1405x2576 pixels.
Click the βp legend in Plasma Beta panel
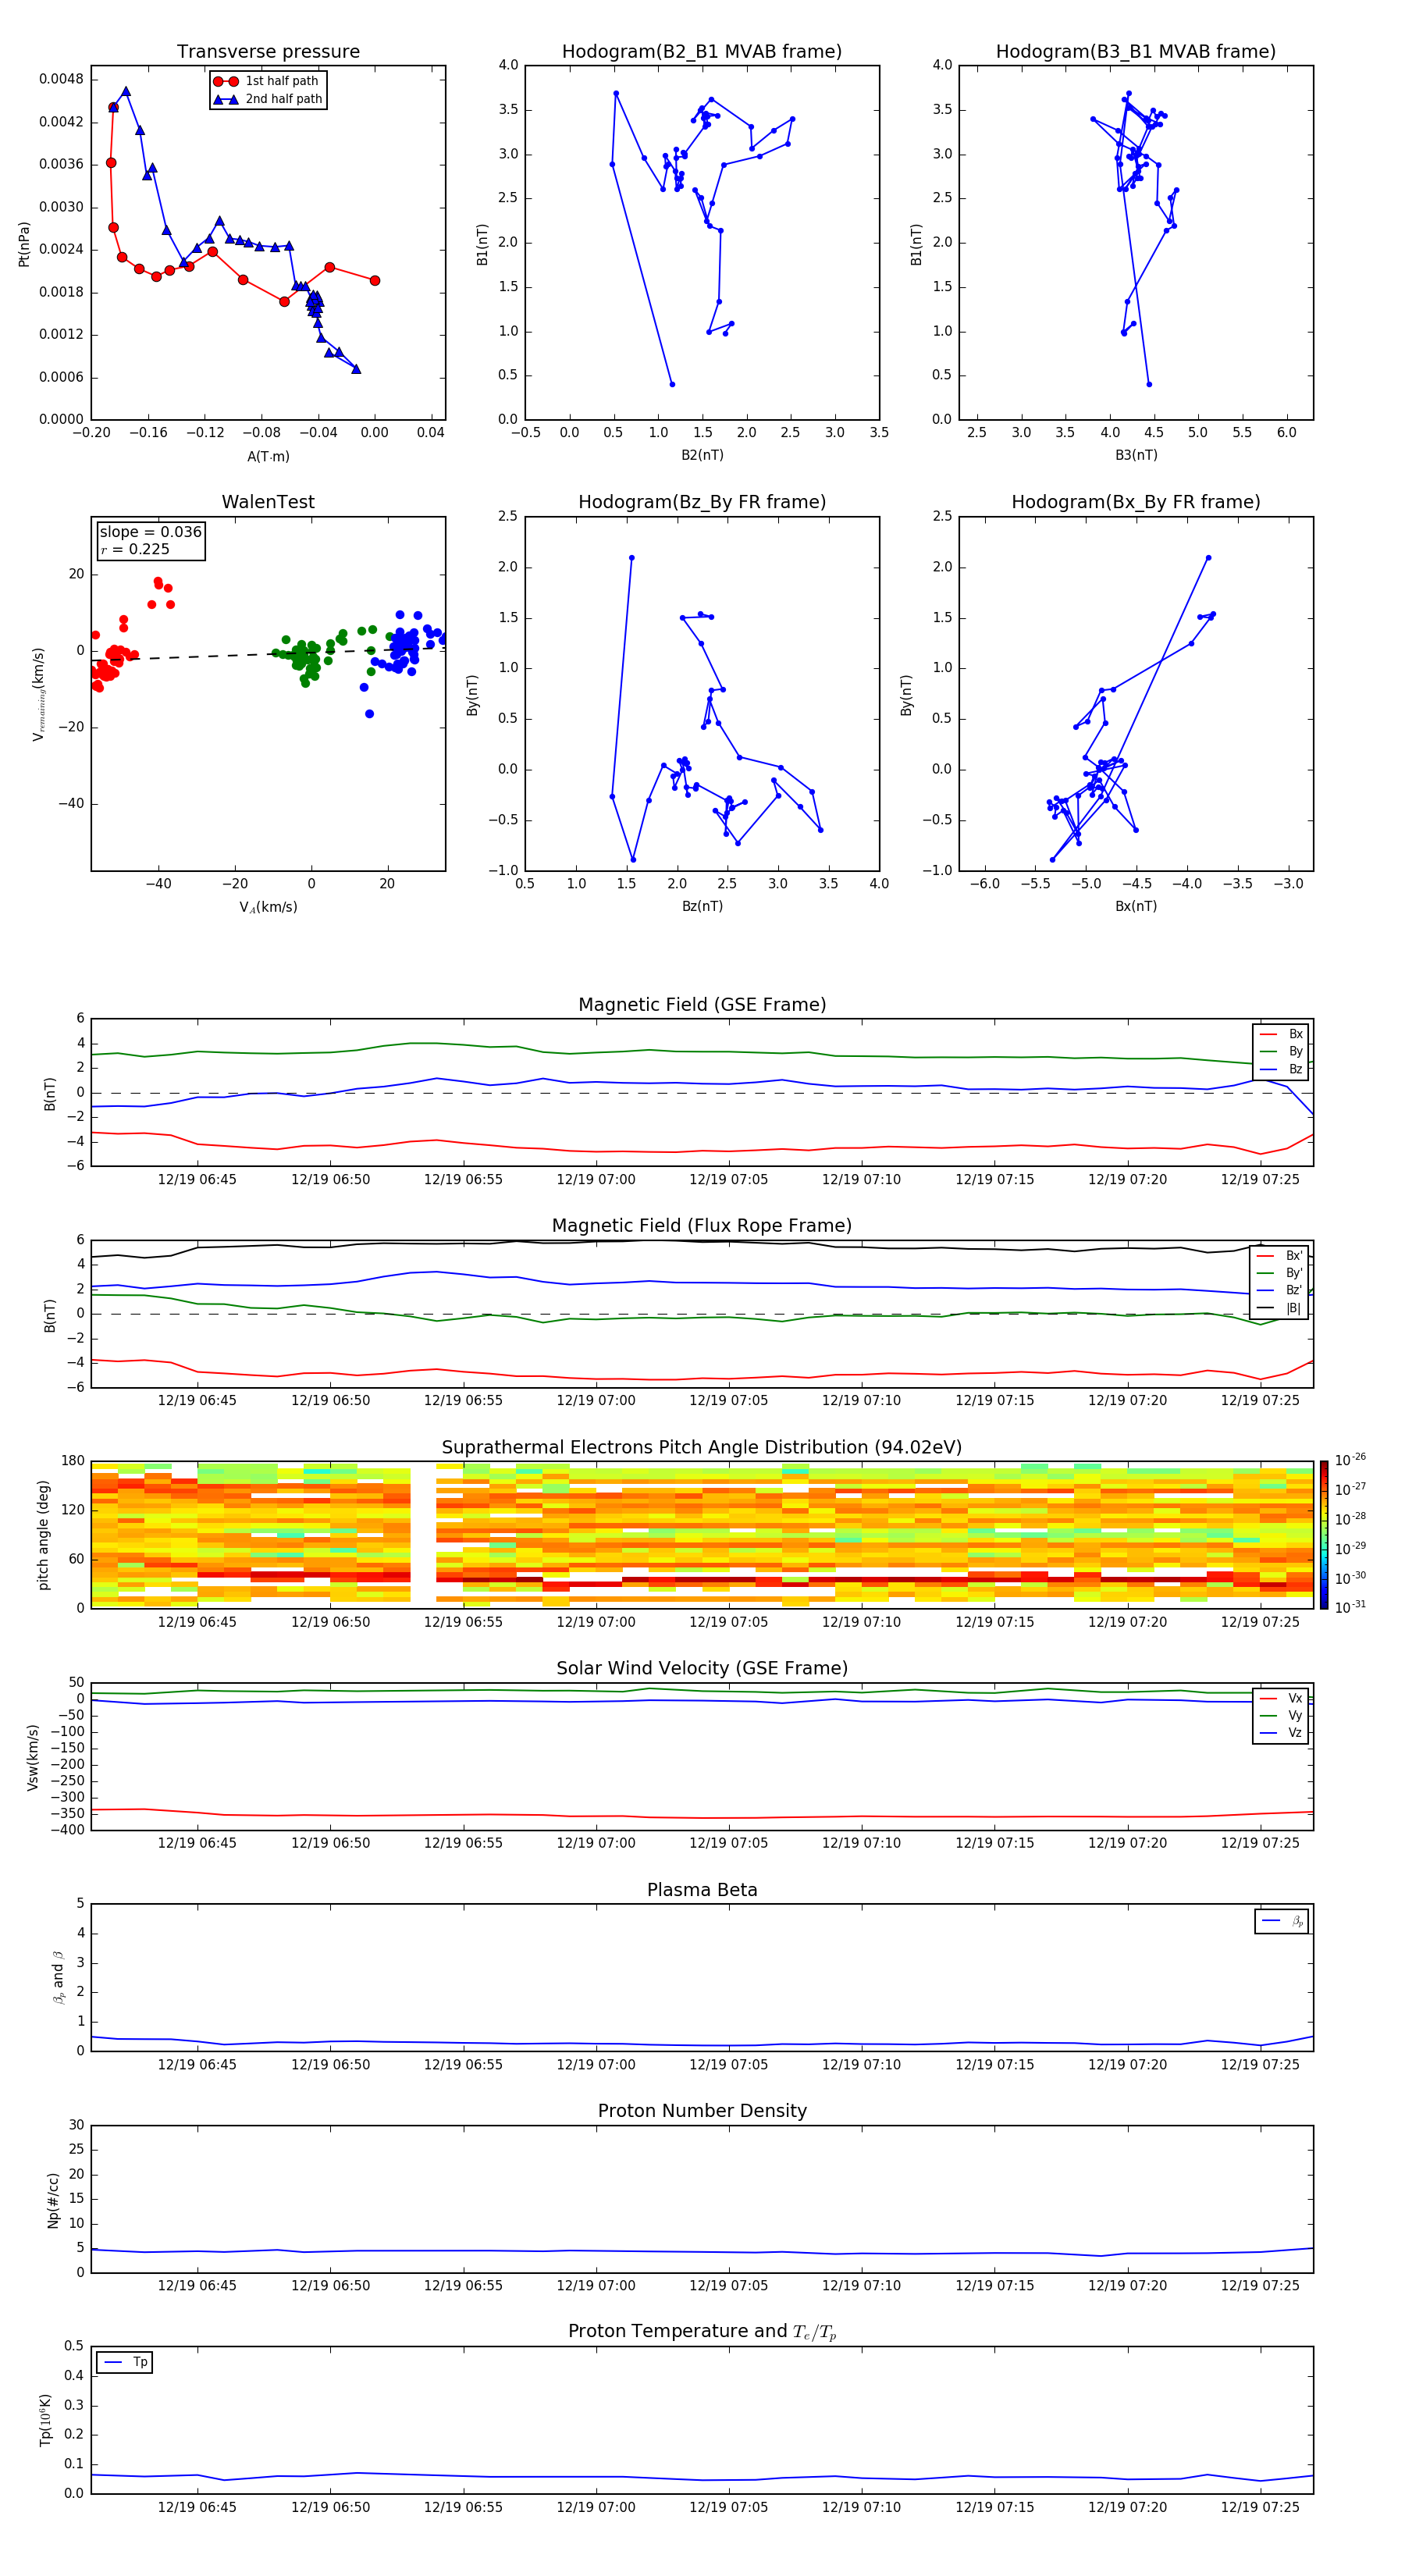coord(1282,1921)
